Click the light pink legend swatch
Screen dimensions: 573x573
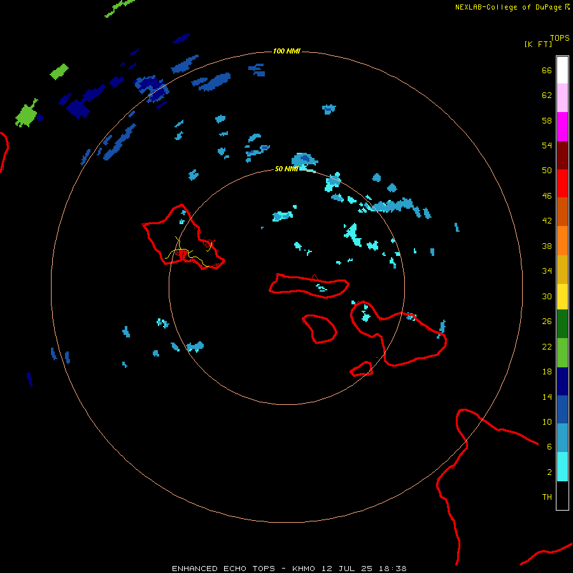(x=562, y=98)
